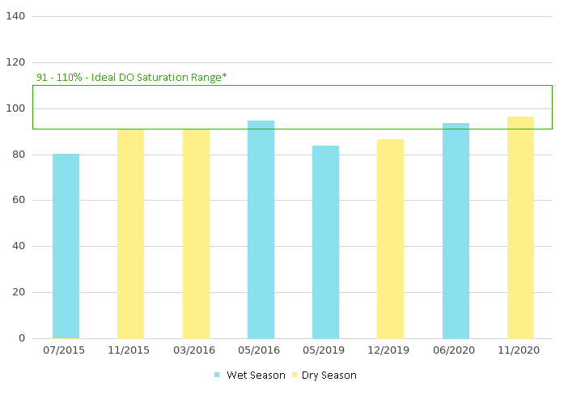Viewport: 568px width, 403px height.
Task: Click the blue Wet Season legend marker
Action: point(217,375)
